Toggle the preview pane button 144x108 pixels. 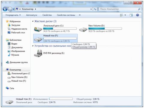click(131, 15)
